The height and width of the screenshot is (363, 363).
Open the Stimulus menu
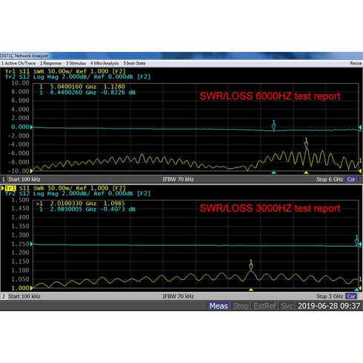coord(76,63)
